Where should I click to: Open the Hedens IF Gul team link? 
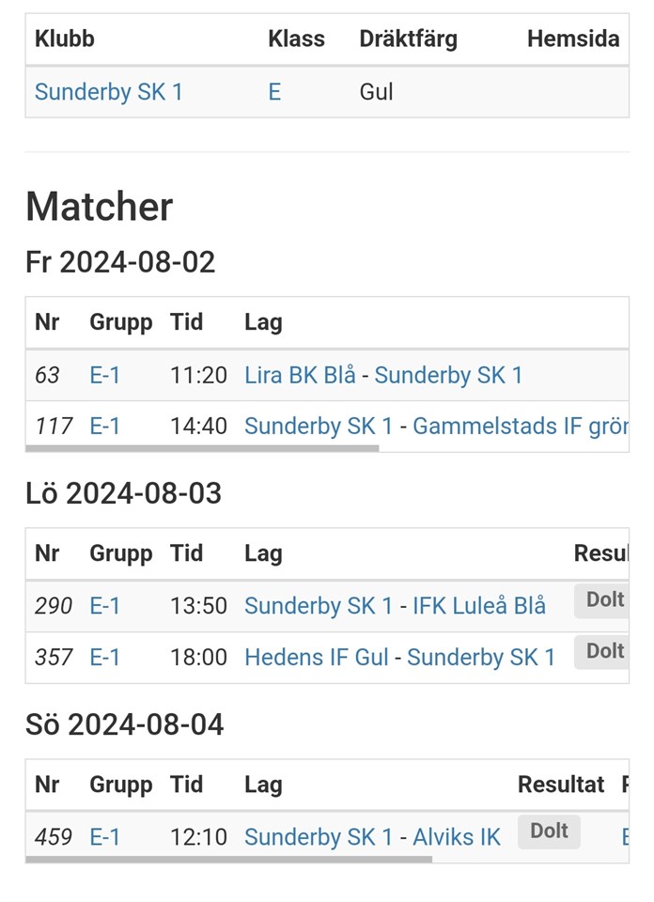point(317,658)
